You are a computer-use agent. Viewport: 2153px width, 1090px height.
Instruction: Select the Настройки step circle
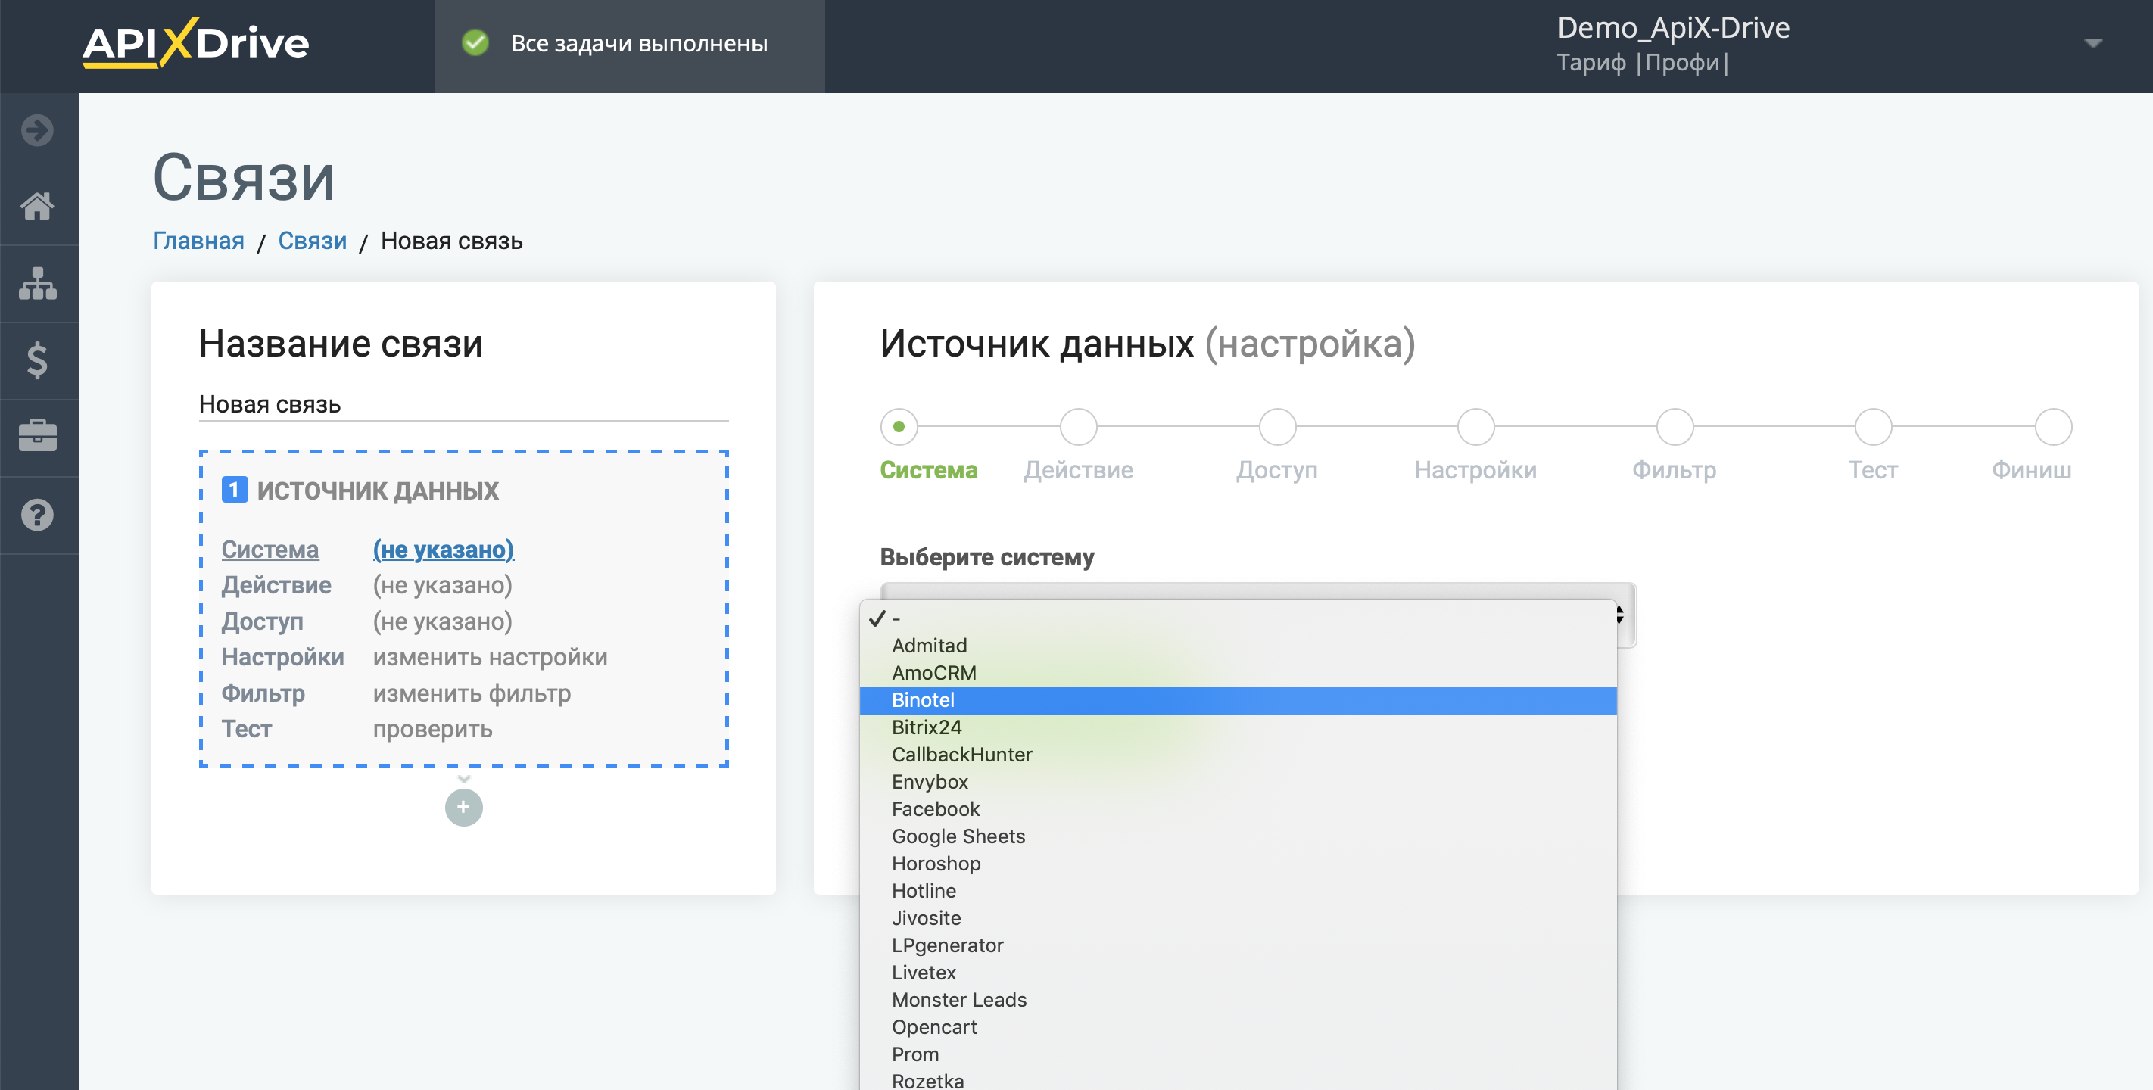coord(1476,427)
